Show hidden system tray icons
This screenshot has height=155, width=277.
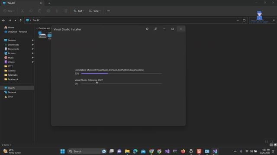pos(235,151)
